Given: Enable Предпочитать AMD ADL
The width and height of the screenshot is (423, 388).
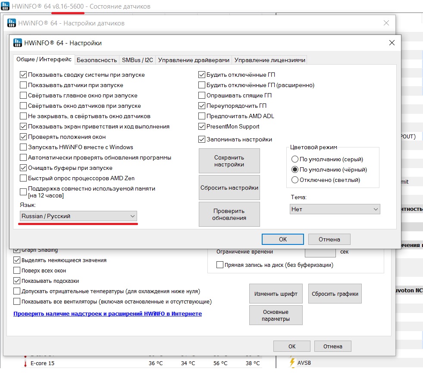Looking at the screenshot, I should [201, 116].
